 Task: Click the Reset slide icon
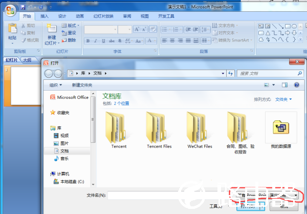(x=64, y=33)
